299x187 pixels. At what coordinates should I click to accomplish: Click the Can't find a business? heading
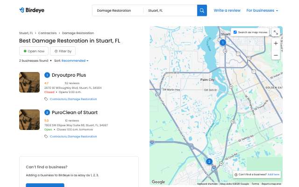47,167
